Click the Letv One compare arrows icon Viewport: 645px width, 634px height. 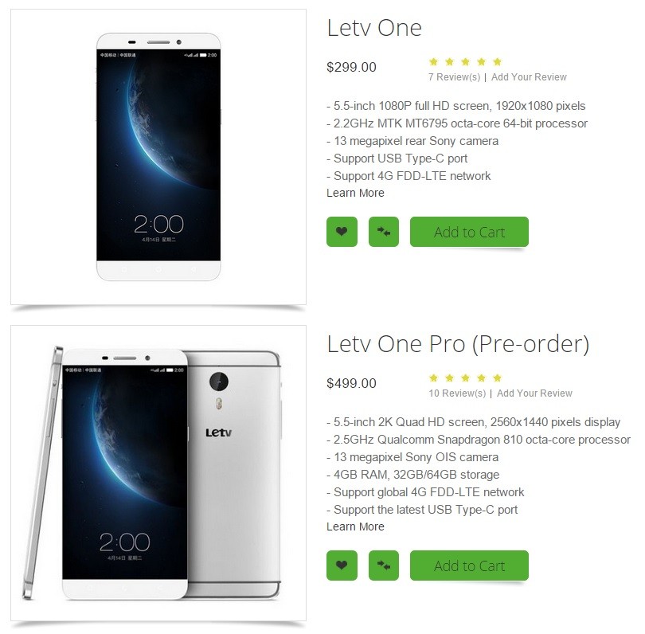click(x=384, y=232)
